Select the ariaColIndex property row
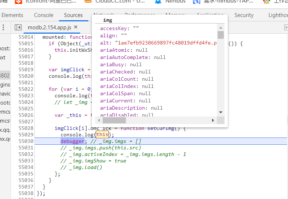The width and height of the screenshot is (288, 199). [127, 86]
